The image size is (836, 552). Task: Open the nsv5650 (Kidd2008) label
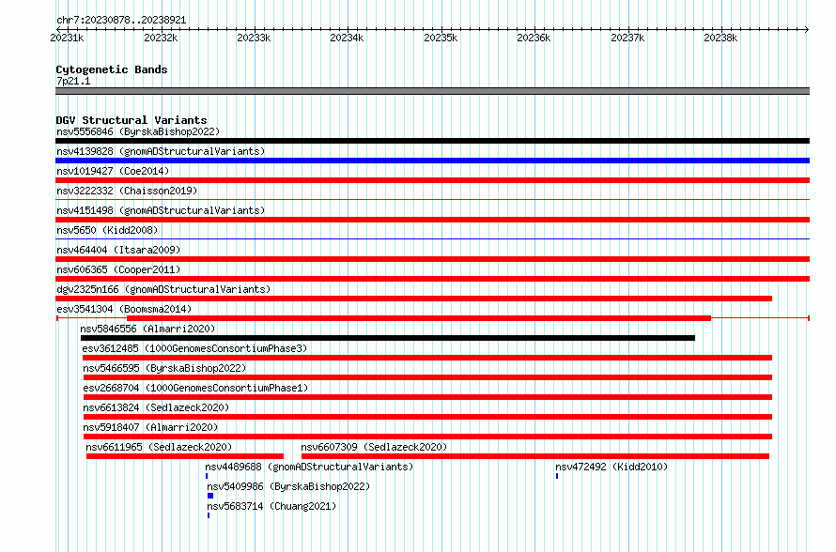[107, 230]
